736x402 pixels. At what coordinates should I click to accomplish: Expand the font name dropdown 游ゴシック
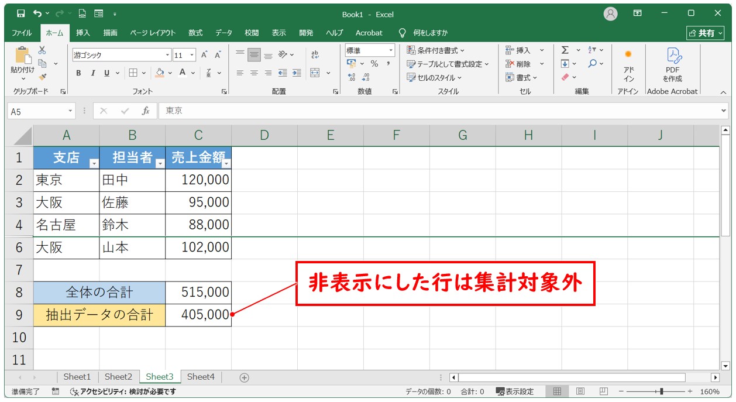[x=168, y=55]
